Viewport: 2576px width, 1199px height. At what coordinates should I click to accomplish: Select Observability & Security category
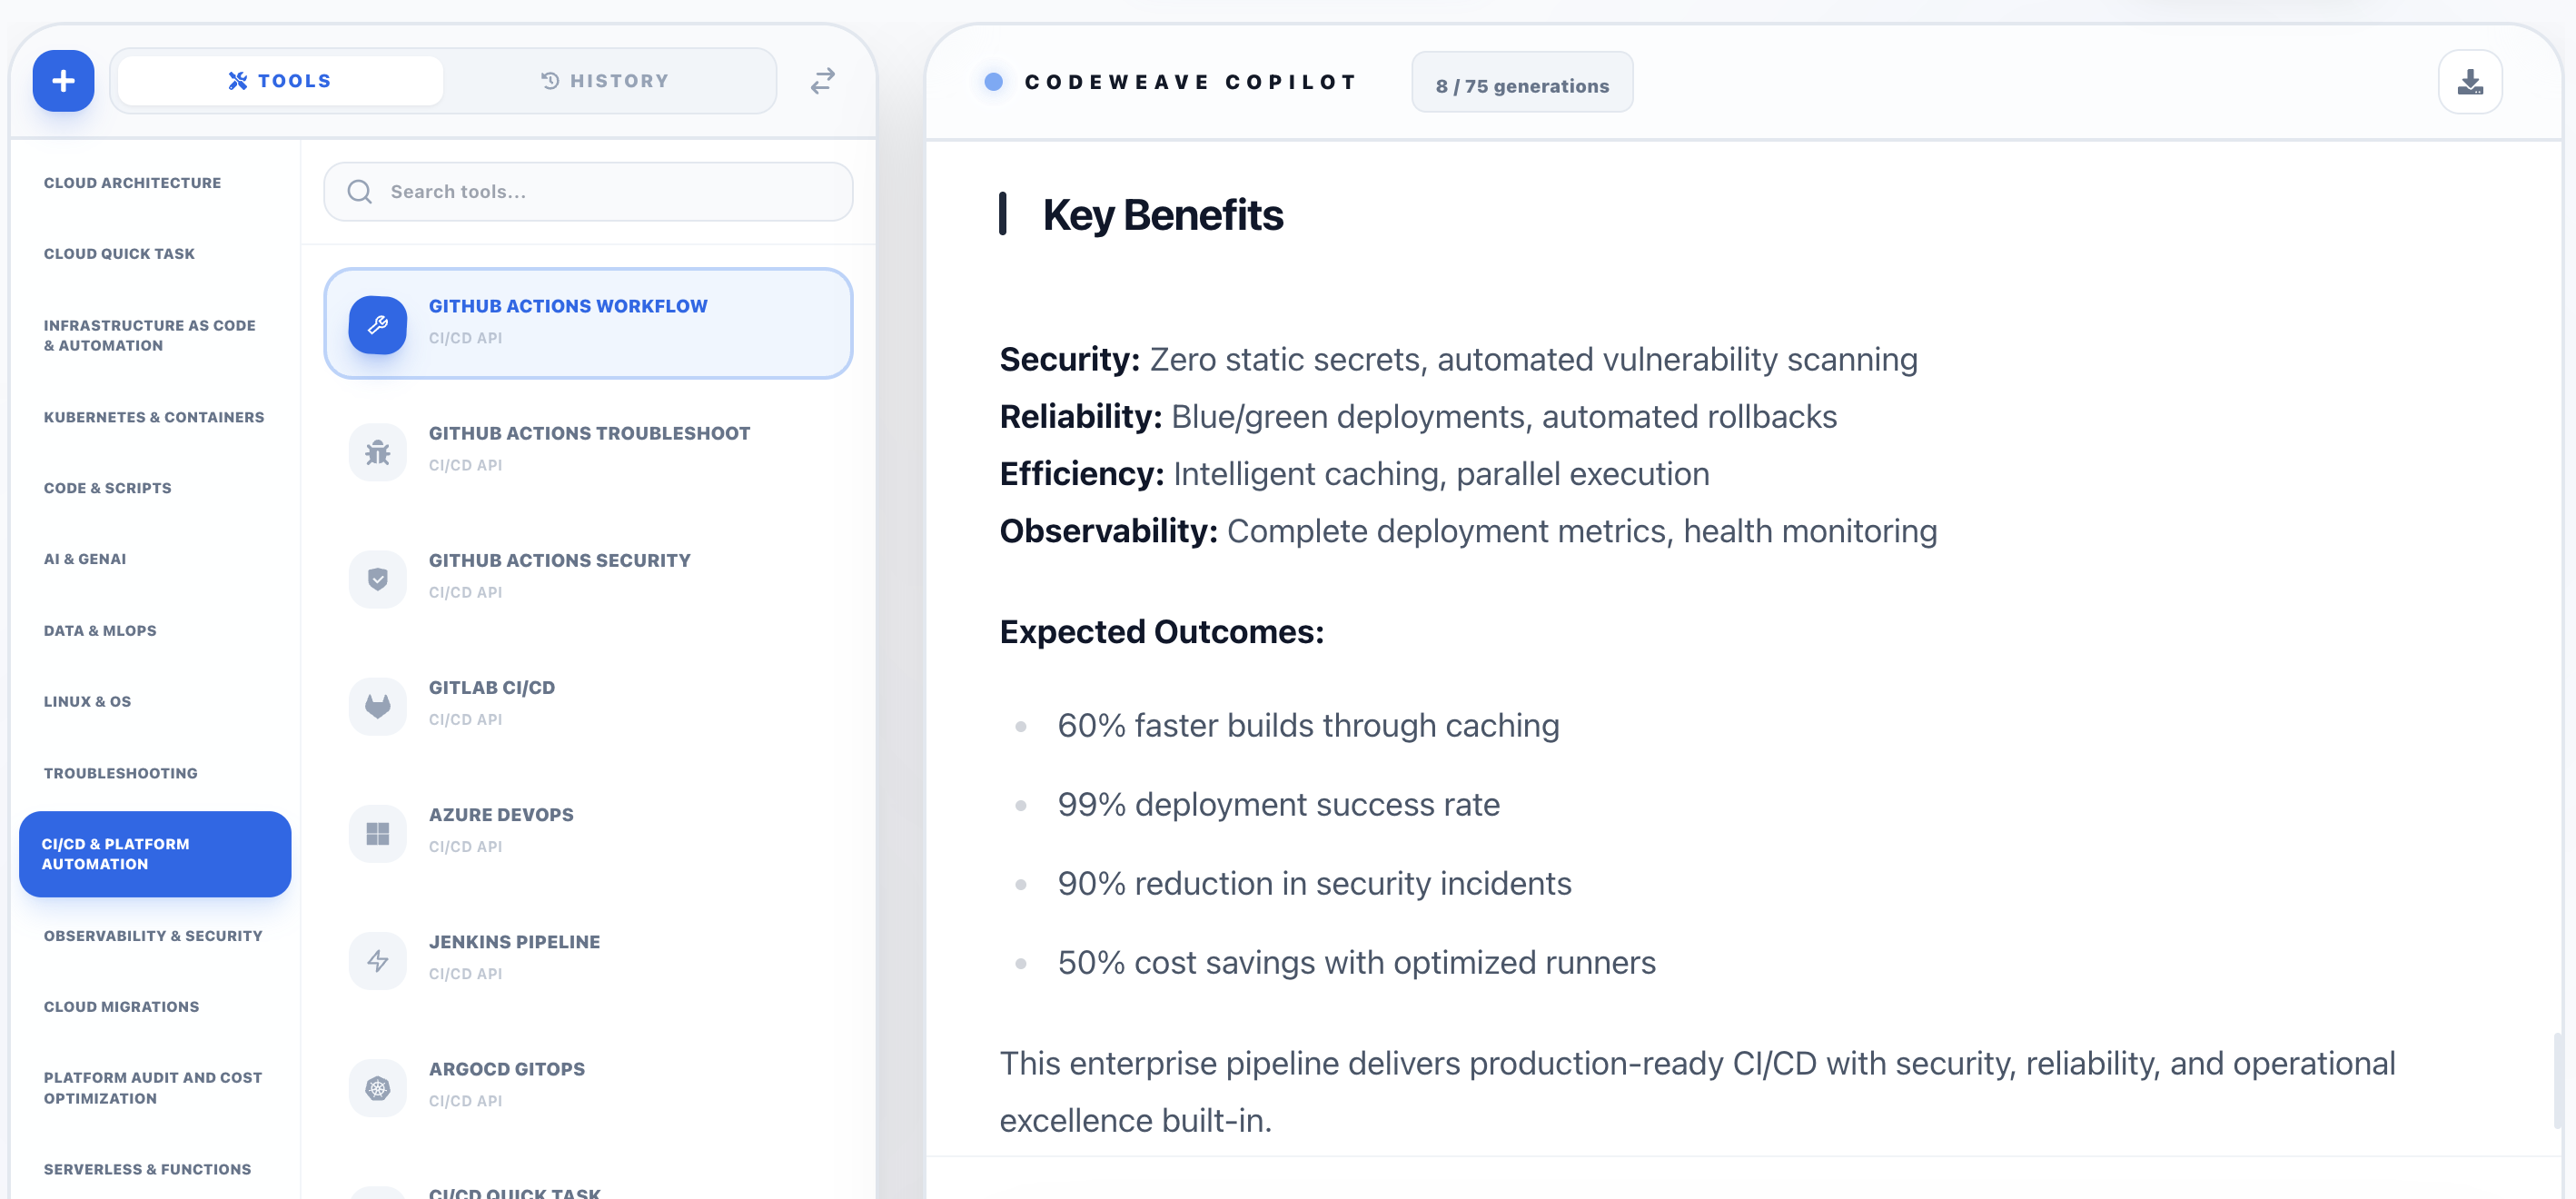153,936
